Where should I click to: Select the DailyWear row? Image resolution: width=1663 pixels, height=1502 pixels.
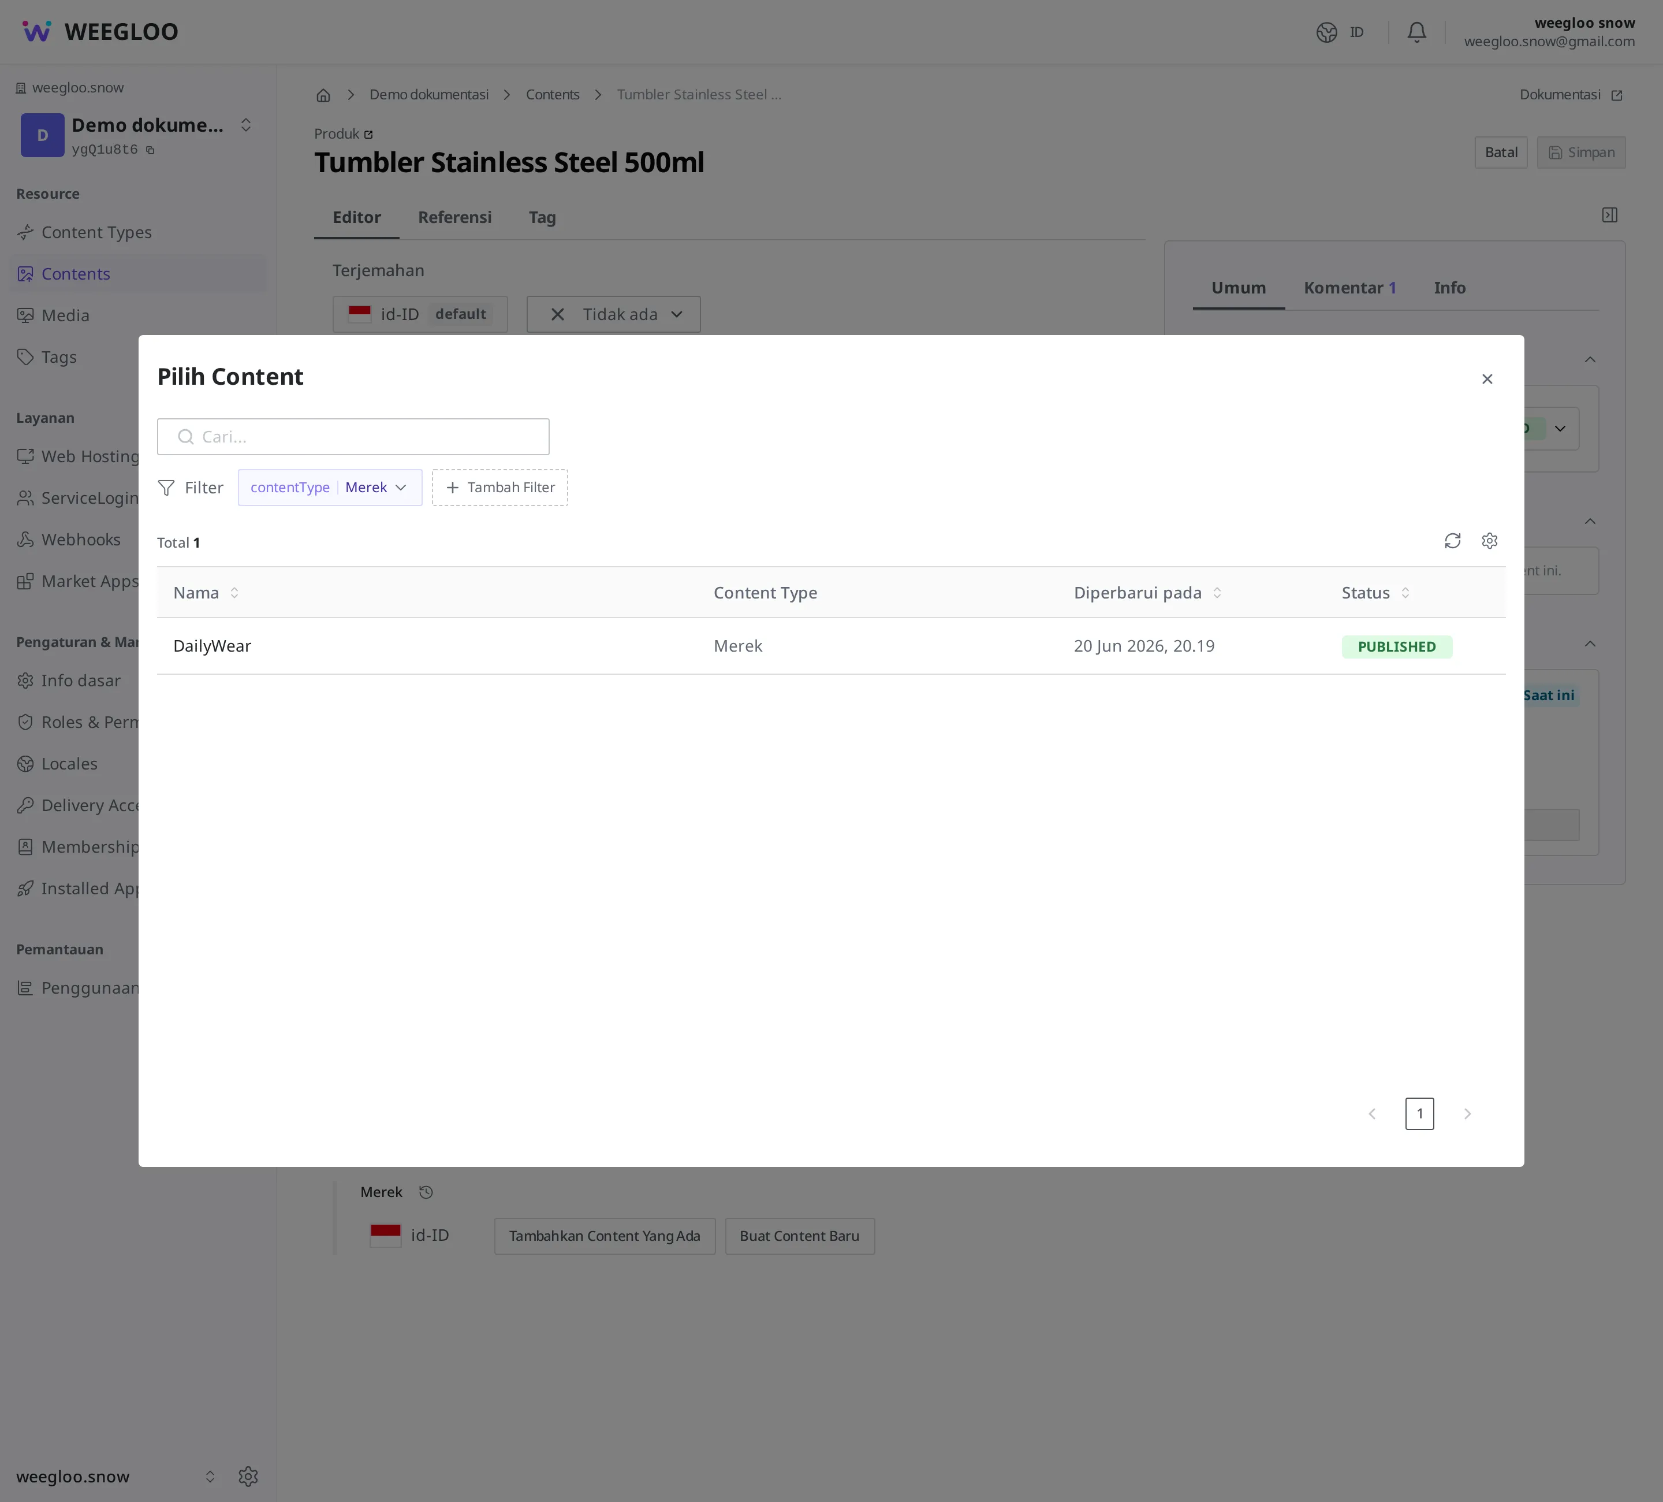[x=831, y=646]
